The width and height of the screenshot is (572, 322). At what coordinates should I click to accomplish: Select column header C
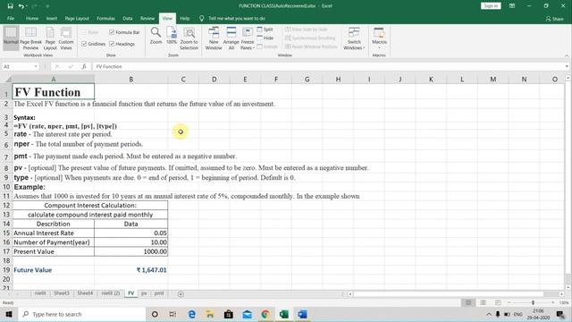183,80
